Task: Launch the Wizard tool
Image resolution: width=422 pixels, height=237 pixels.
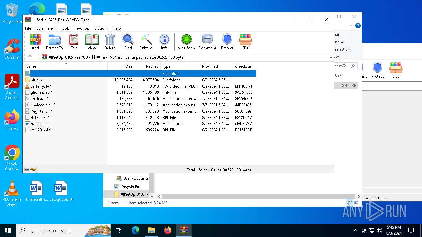Action: pyautogui.click(x=146, y=42)
